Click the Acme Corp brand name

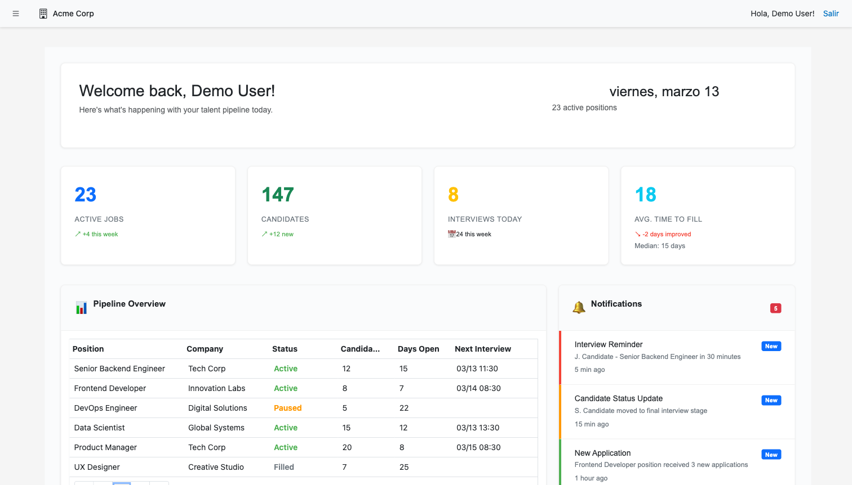(73, 14)
